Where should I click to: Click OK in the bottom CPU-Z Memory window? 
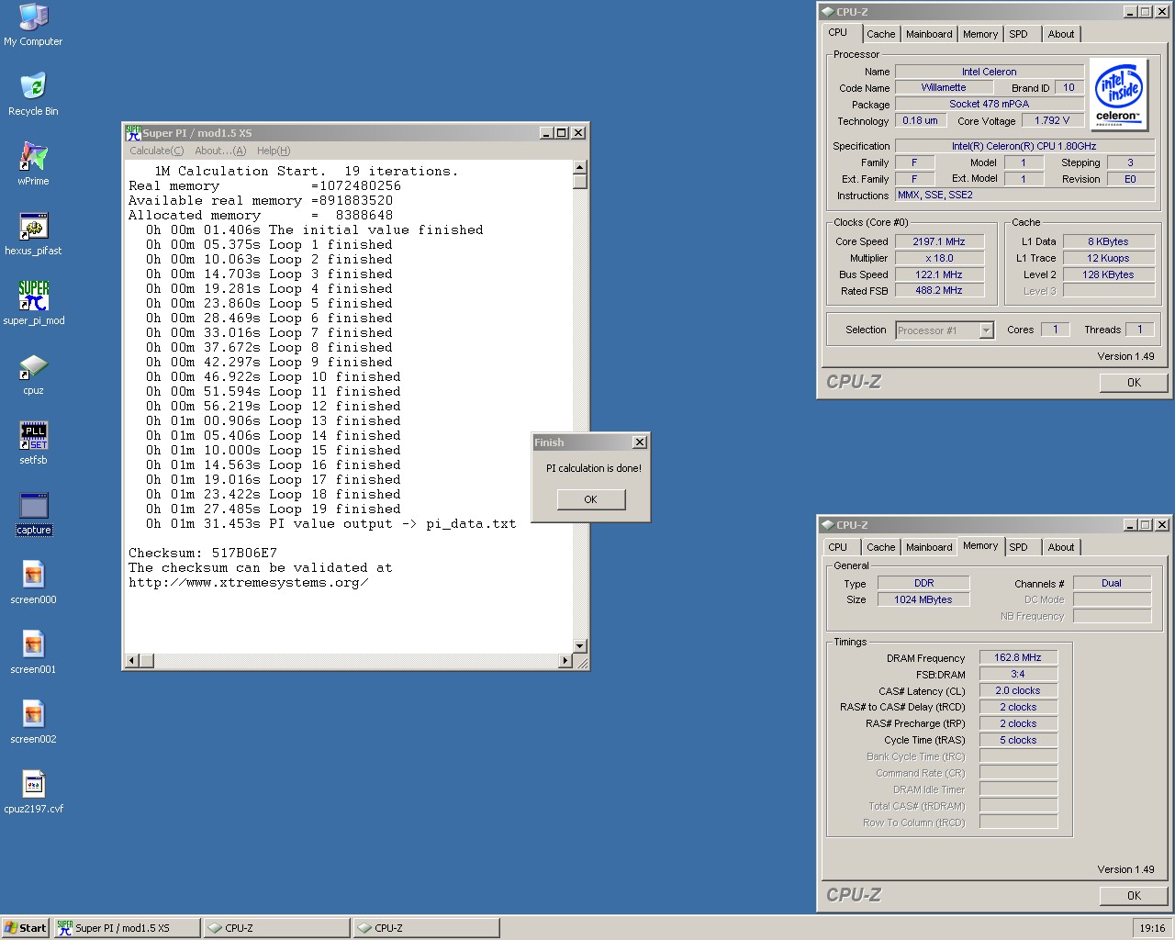pos(1134,896)
